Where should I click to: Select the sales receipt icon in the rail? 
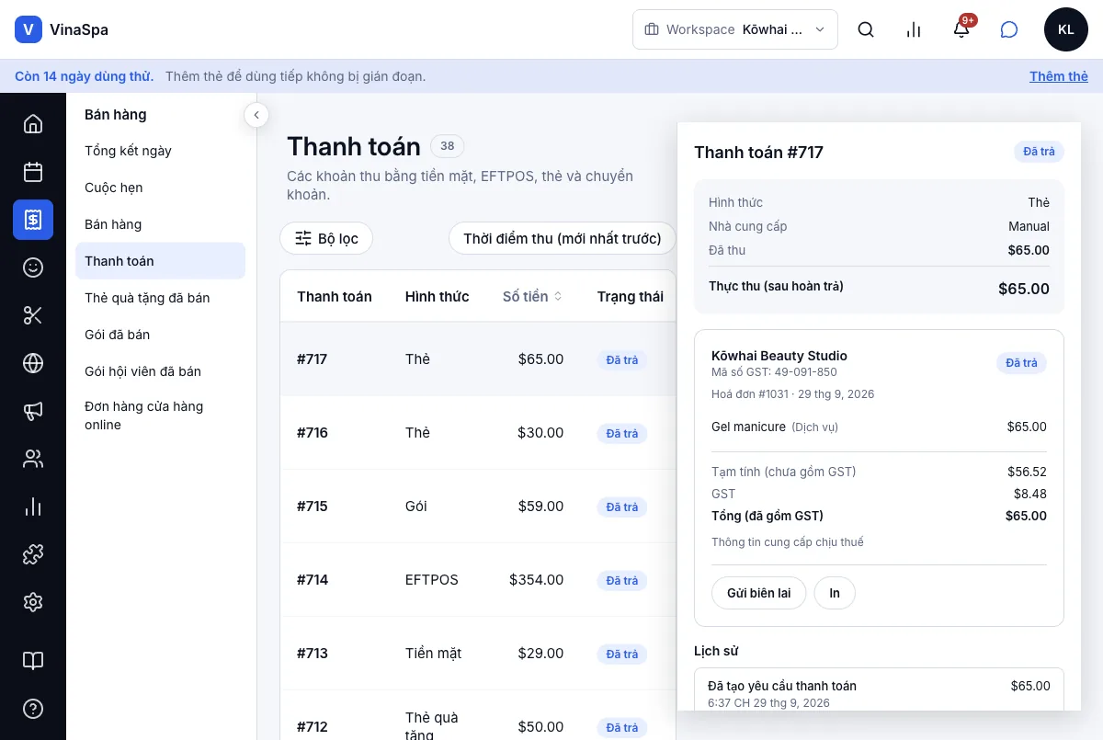33,220
